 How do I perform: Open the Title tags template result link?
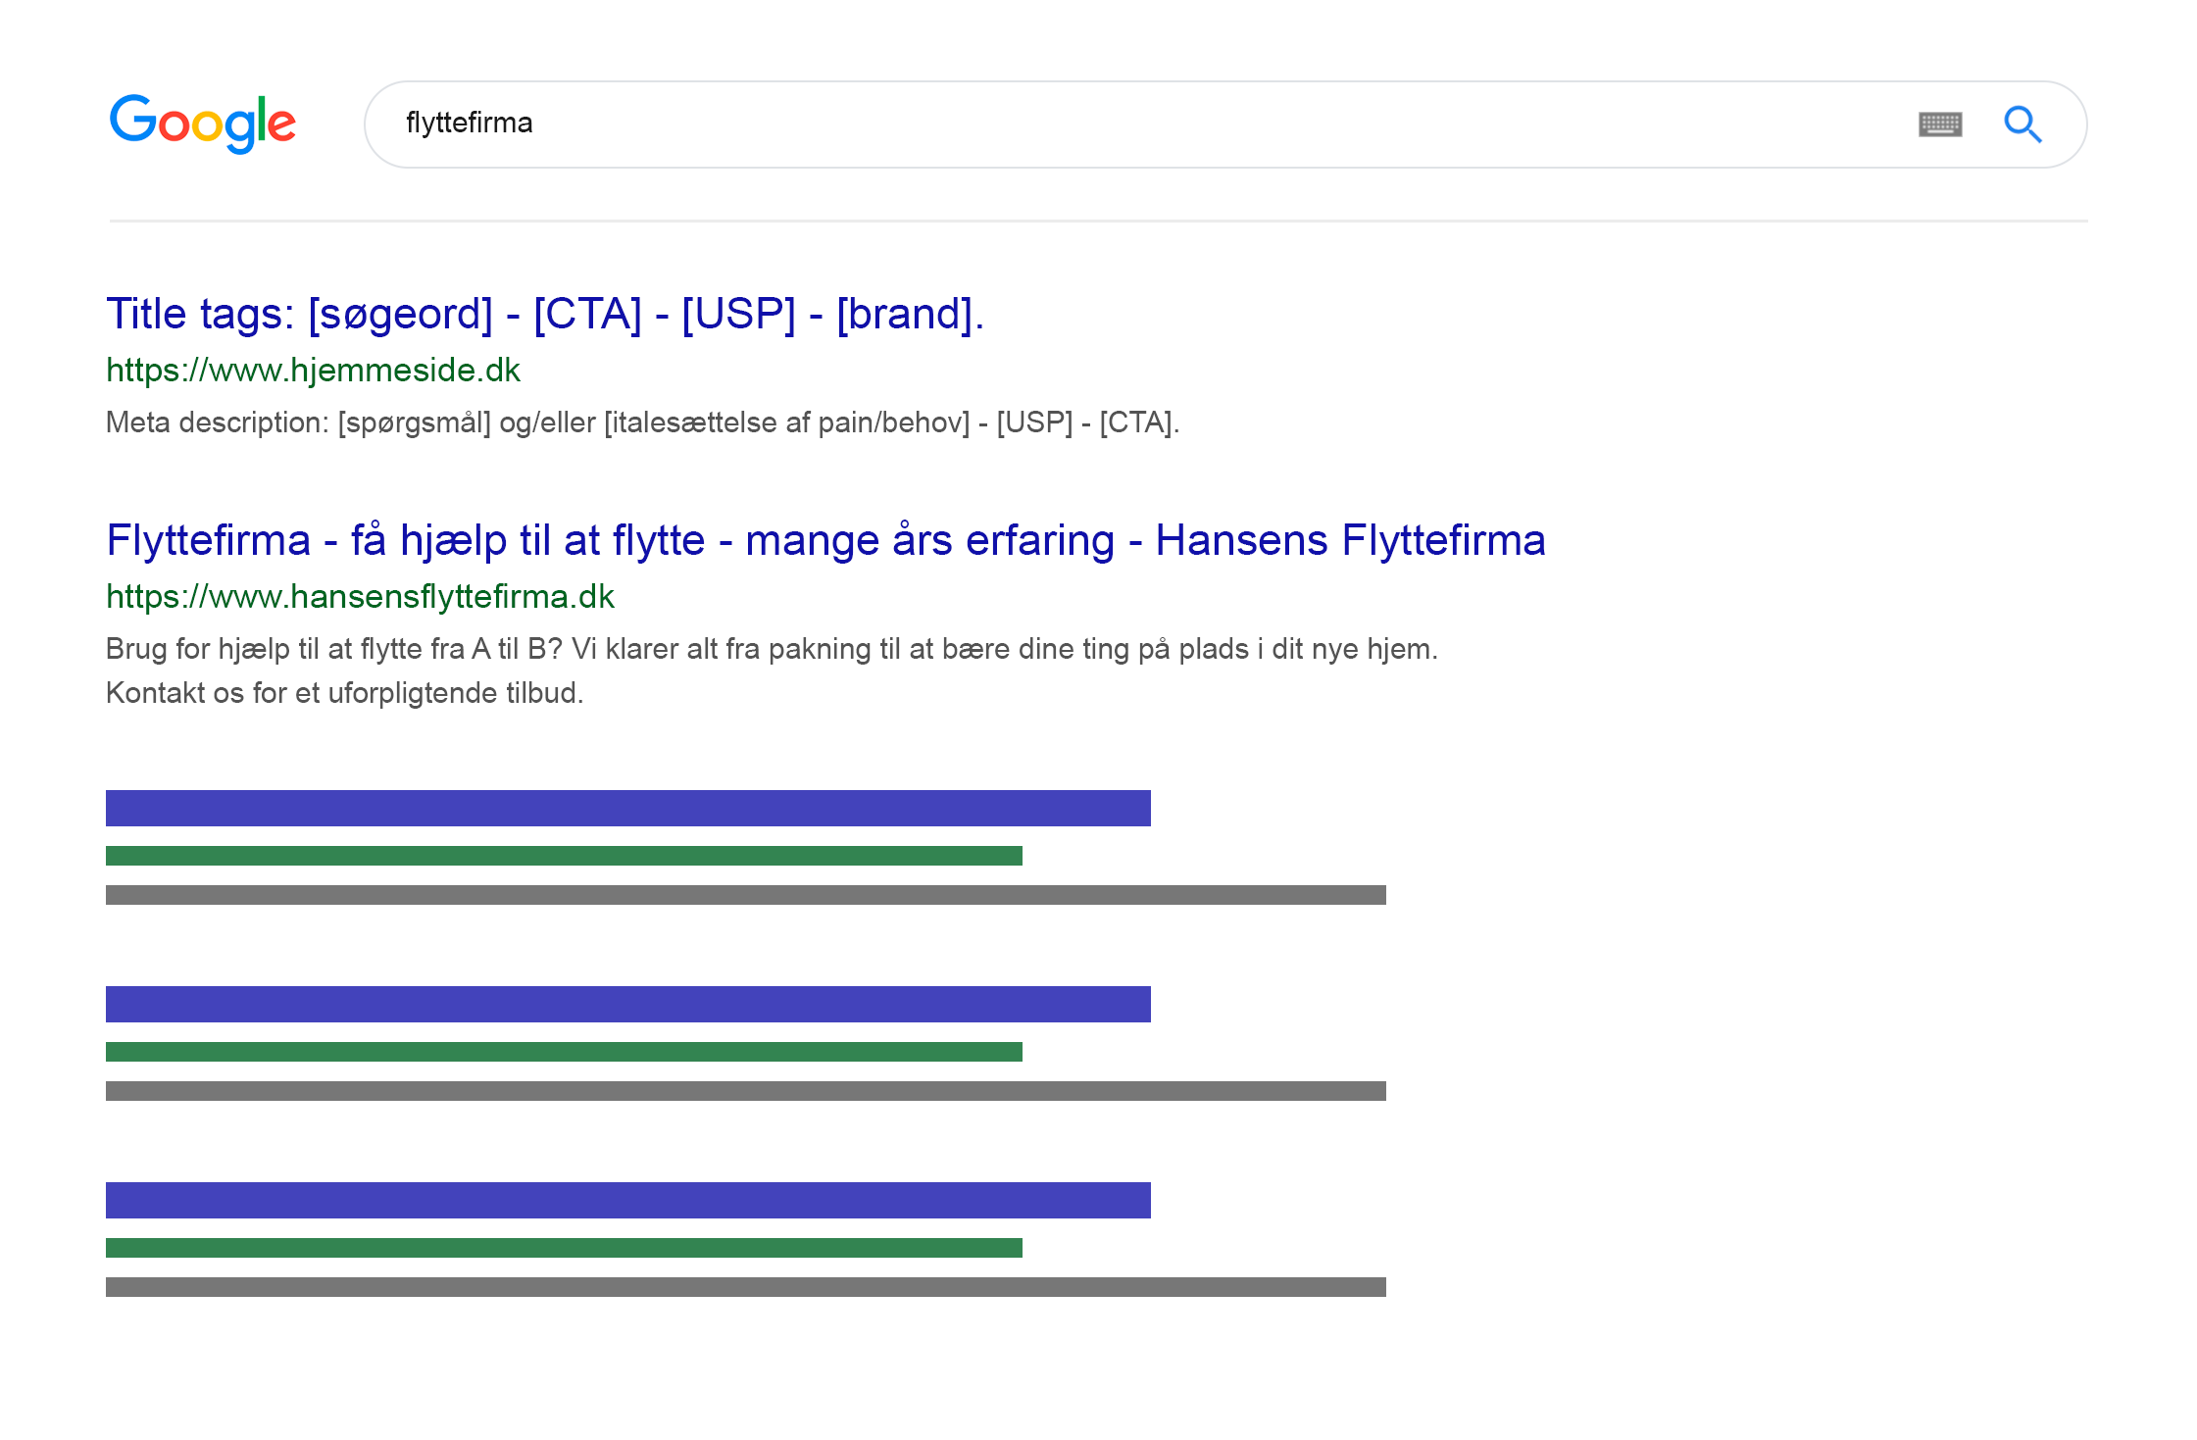coord(544,315)
